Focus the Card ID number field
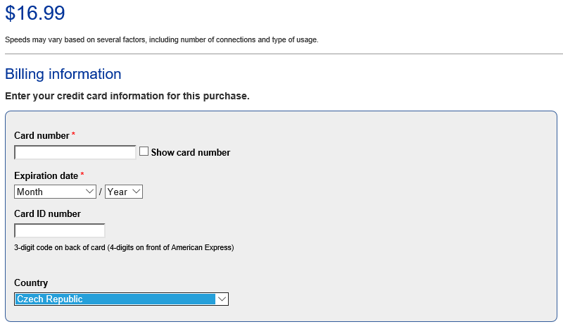The height and width of the screenshot is (329, 563). (x=60, y=230)
